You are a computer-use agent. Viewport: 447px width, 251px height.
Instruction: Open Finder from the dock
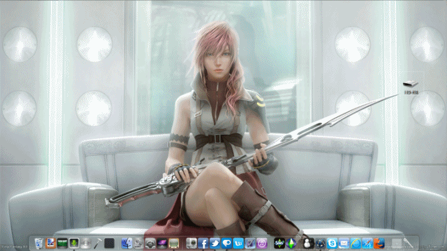[x=127, y=244]
